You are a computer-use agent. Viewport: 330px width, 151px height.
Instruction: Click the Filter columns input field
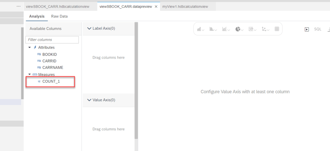(52, 40)
